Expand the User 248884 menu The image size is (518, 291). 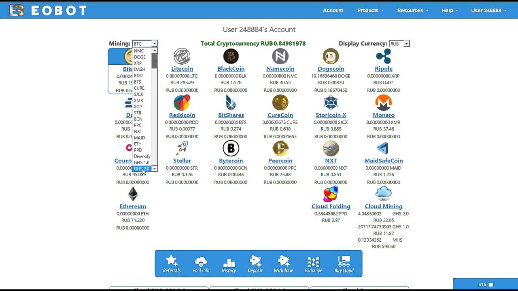click(x=488, y=11)
